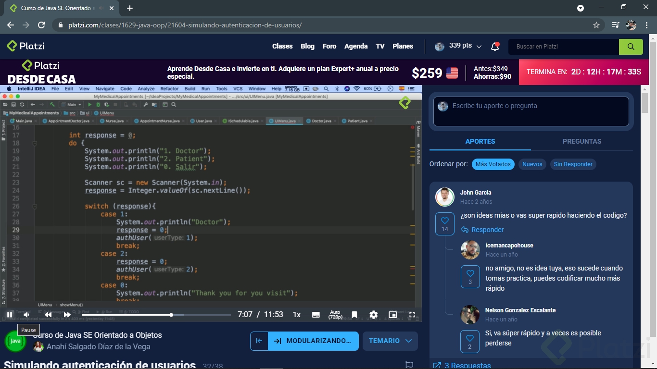Focus the Escribe tu aporte o pregunta field

pos(531,111)
